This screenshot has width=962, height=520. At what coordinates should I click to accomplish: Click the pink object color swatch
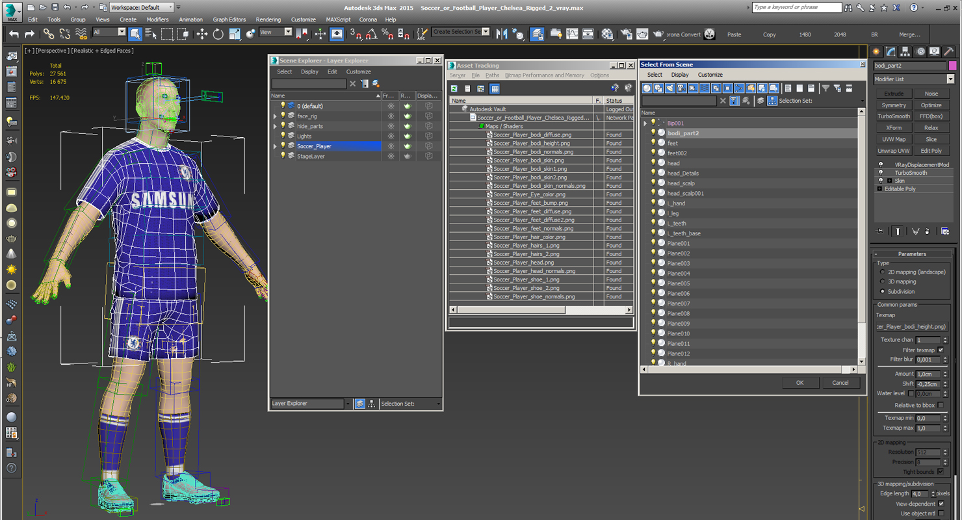pyautogui.click(x=952, y=66)
